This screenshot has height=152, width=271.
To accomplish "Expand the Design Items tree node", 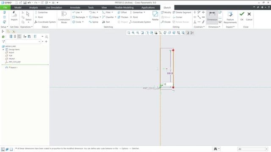I will 3,50.
